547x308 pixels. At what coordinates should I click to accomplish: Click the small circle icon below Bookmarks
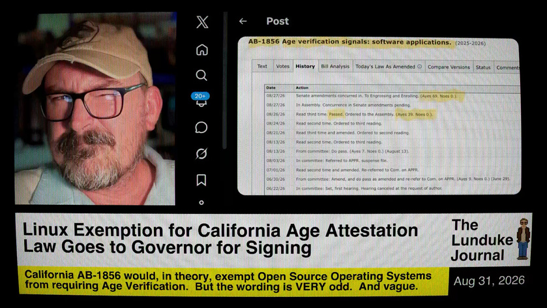pyautogui.click(x=201, y=202)
